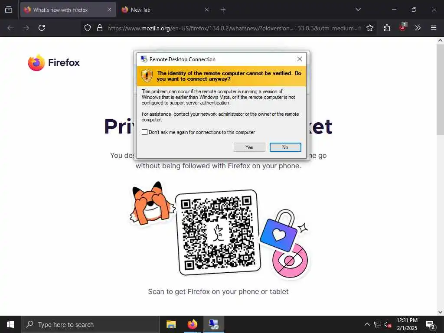Click the scroll up arrow on page scrollbar
Screen dimensions: 444x333
click(x=440, y=40)
